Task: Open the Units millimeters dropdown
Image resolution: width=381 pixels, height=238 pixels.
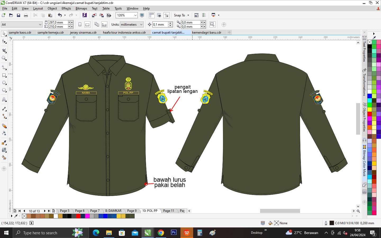Action: pyautogui.click(x=141, y=25)
